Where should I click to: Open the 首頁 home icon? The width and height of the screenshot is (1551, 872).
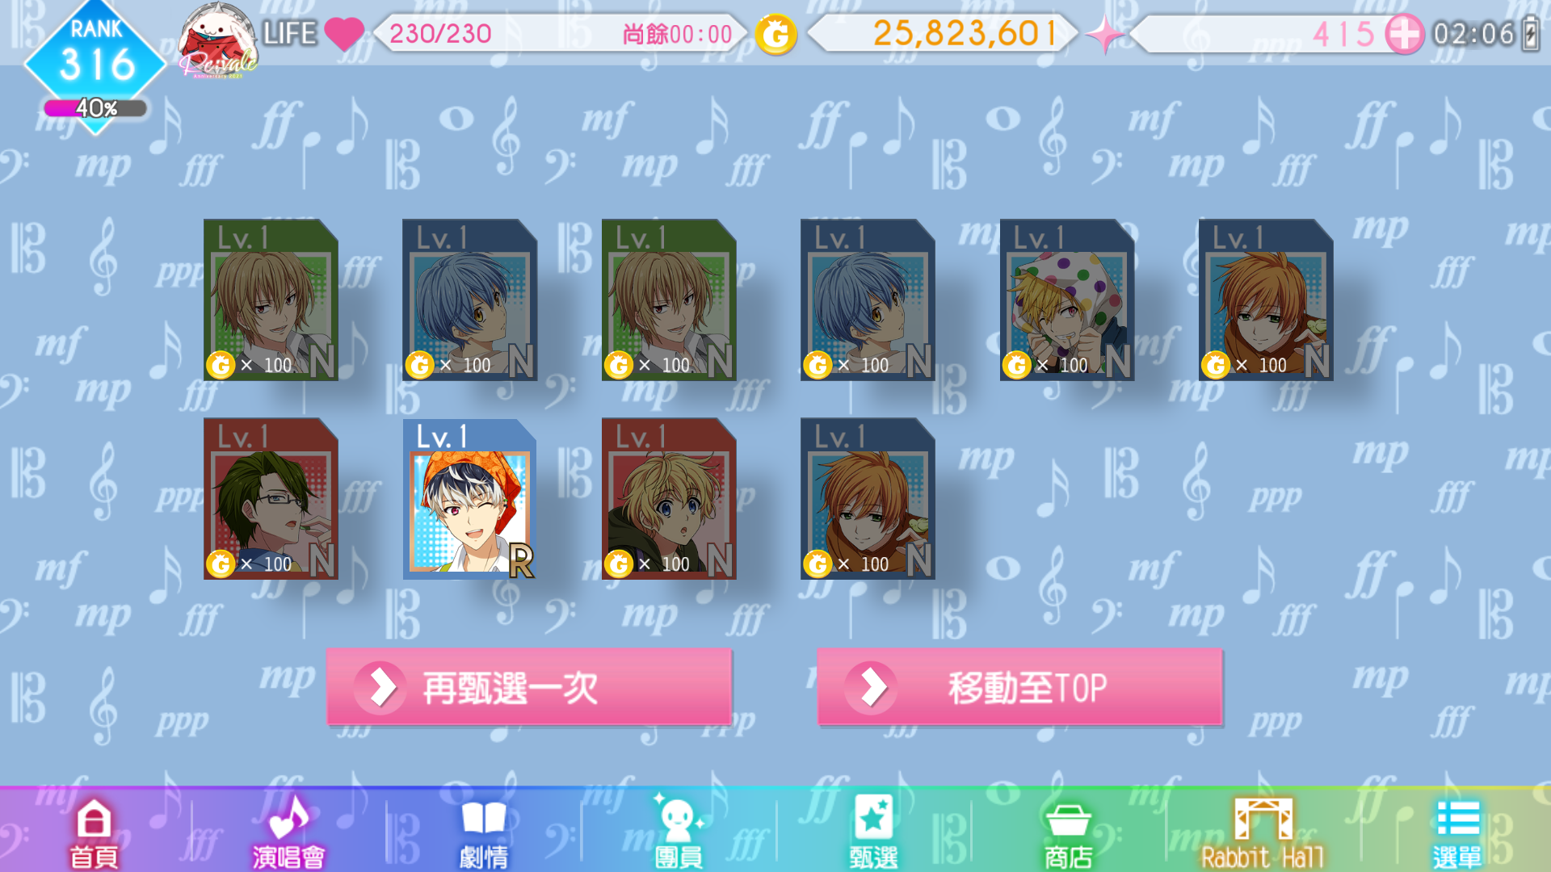coord(94,832)
